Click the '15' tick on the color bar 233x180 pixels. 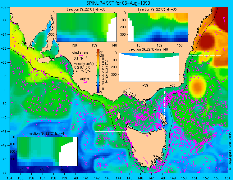click(102, 72)
